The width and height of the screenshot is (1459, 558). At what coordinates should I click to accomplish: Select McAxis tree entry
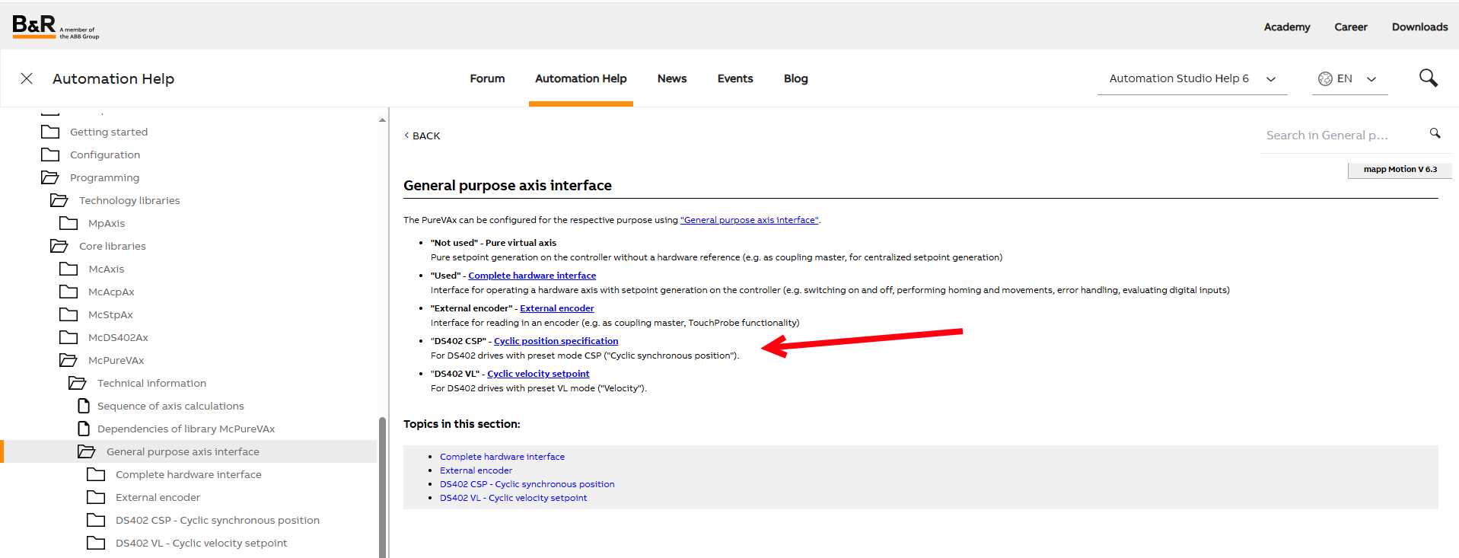click(107, 269)
